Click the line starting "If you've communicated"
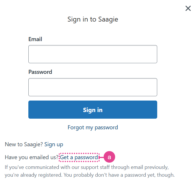The height and width of the screenshot is (181, 193). tap(87, 167)
